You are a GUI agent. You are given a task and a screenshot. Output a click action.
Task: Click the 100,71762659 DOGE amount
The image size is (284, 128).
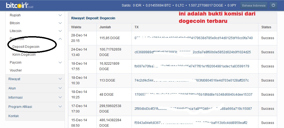click(x=110, y=52)
